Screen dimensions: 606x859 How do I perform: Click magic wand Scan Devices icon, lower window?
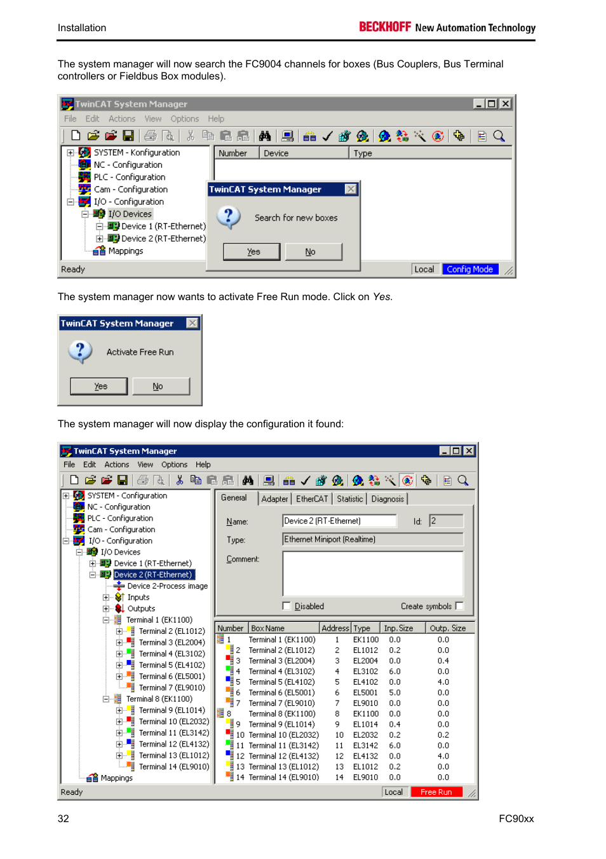pyautogui.click(x=390, y=481)
